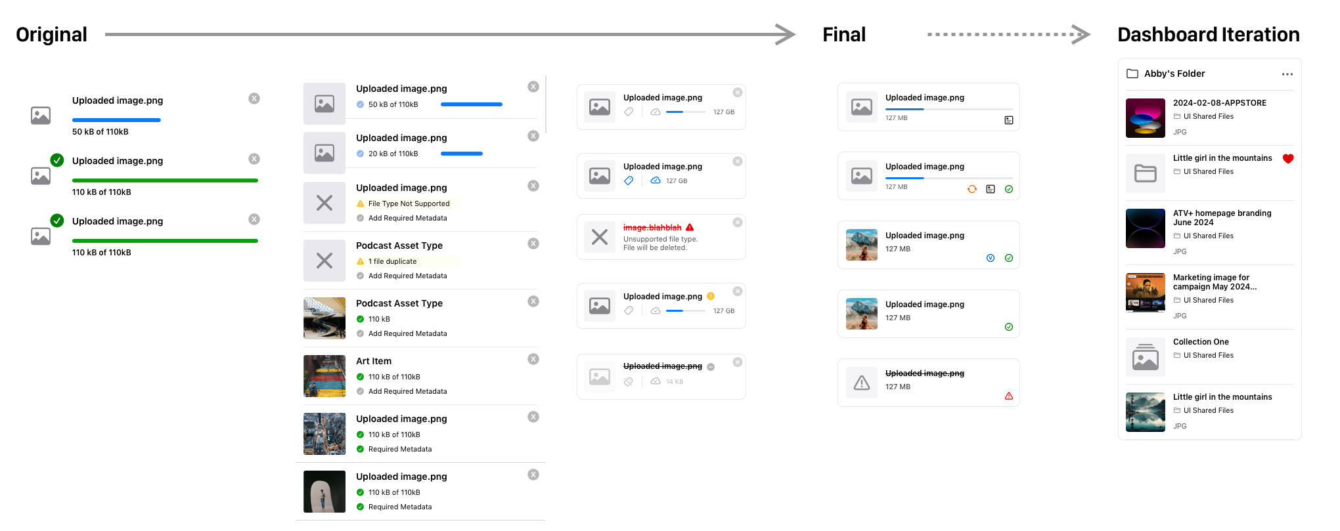Click the blue tag icon
This screenshot has width=1340, height=531.
pyautogui.click(x=629, y=181)
